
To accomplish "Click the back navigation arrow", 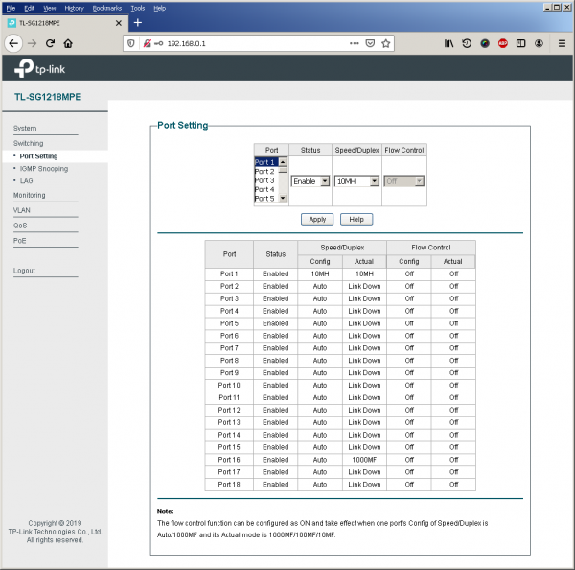I will [x=13, y=43].
